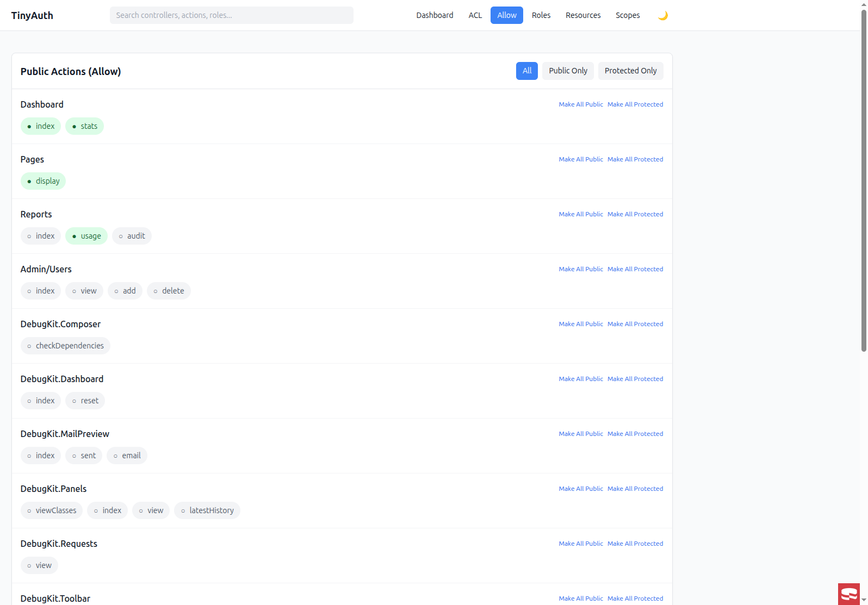Image resolution: width=868 pixels, height=605 pixels.
Task: Make All Protected for DebugKit.Dashboard
Action: click(635, 379)
